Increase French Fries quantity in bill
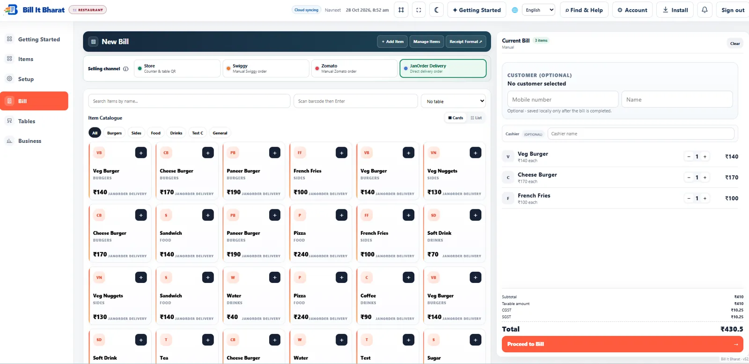 [x=705, y=199]
